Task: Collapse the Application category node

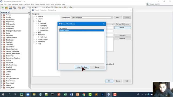Action: [x=34, y=35]
